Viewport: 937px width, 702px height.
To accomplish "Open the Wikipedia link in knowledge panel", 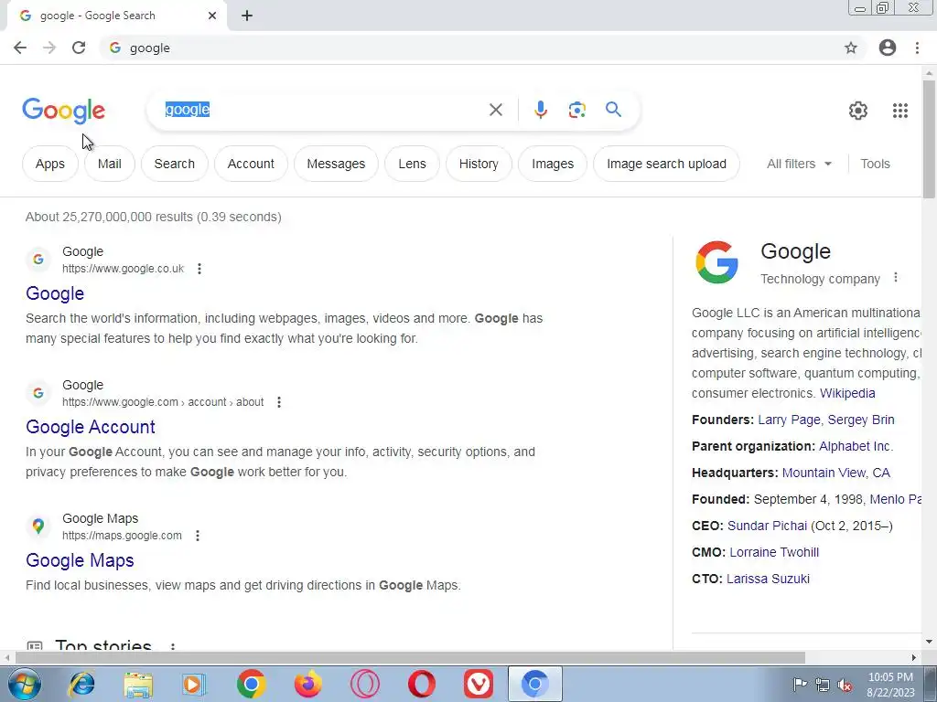I will pyautogui.click(x=847, y=393).
